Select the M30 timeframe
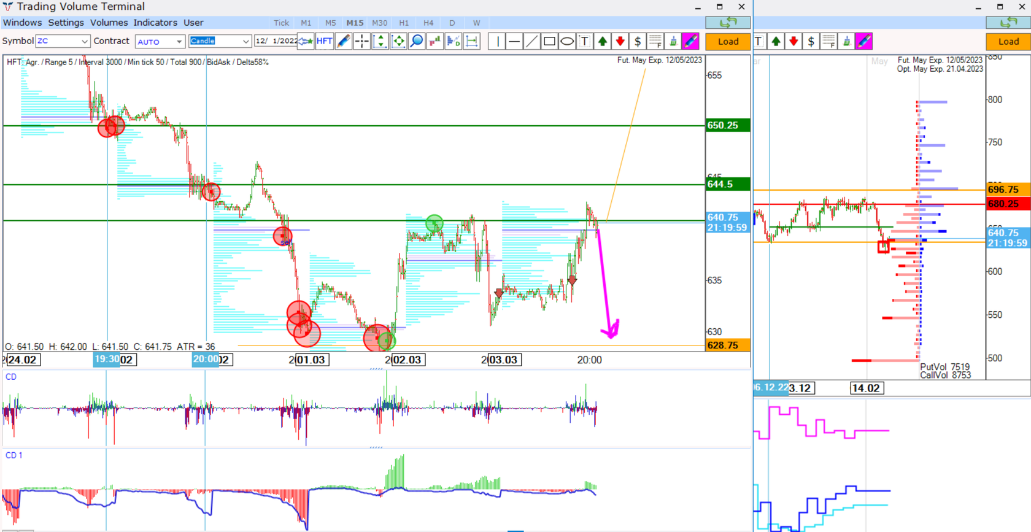This screenshot has height=532, width=1031. pyautogui.click(x=379, y=23)
